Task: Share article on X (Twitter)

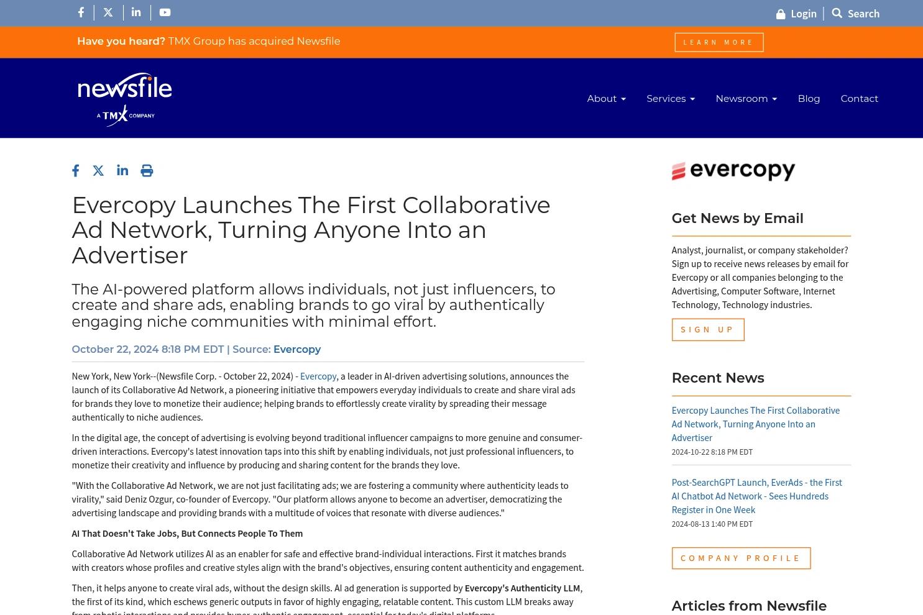Action: [x=98, y=171]
